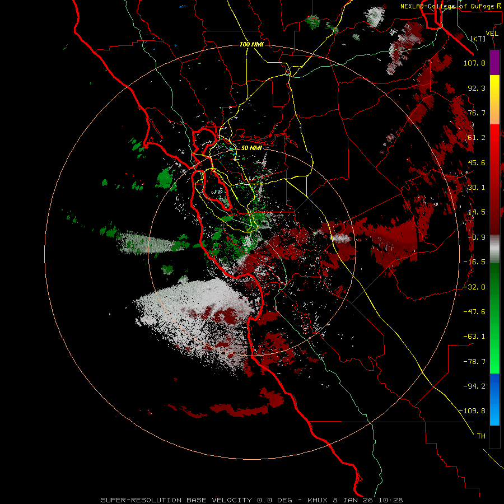Select the 14.5 legend value
504x504 pixels.
click(x=477, y=212)
